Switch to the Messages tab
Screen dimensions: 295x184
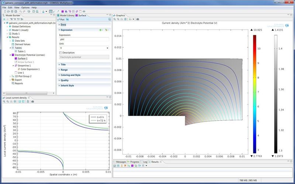121,162
